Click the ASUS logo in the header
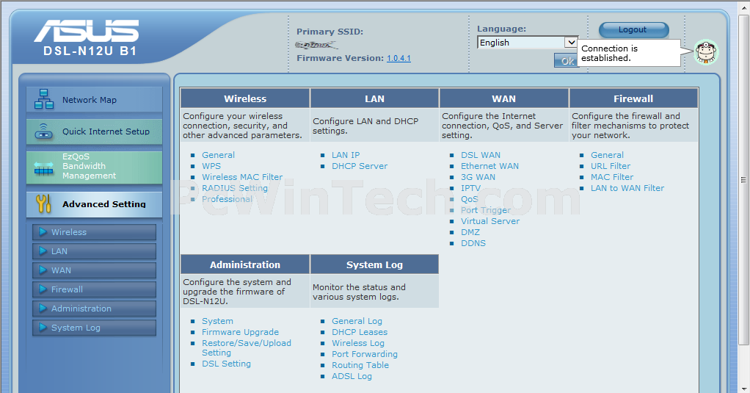The image size is (750, 393). click(x=87, y=31)
